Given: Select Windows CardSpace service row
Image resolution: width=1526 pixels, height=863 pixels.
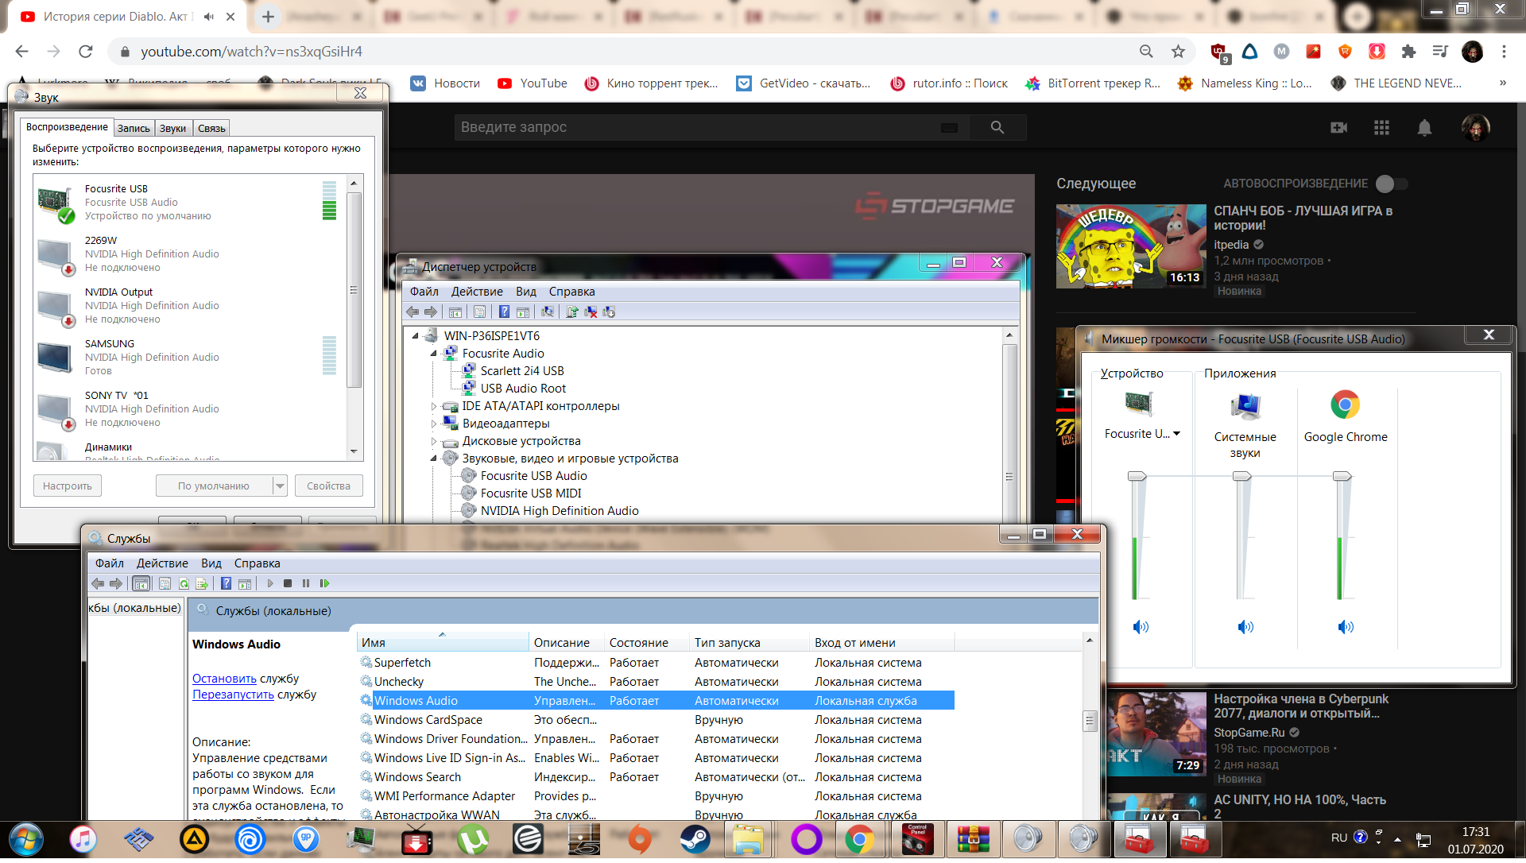Looking at the screenshot, I should click(x=656, y=720).
